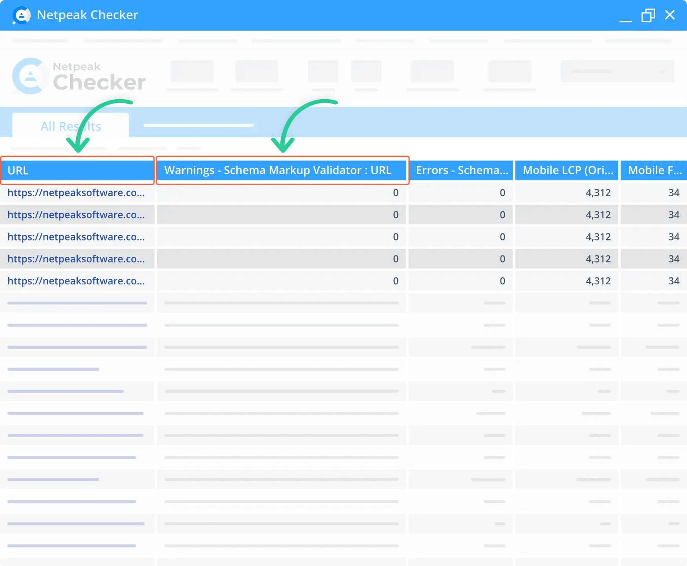Select third row Warnings value 0
This screenshot has width=687, height=566.
click(396, 237)
